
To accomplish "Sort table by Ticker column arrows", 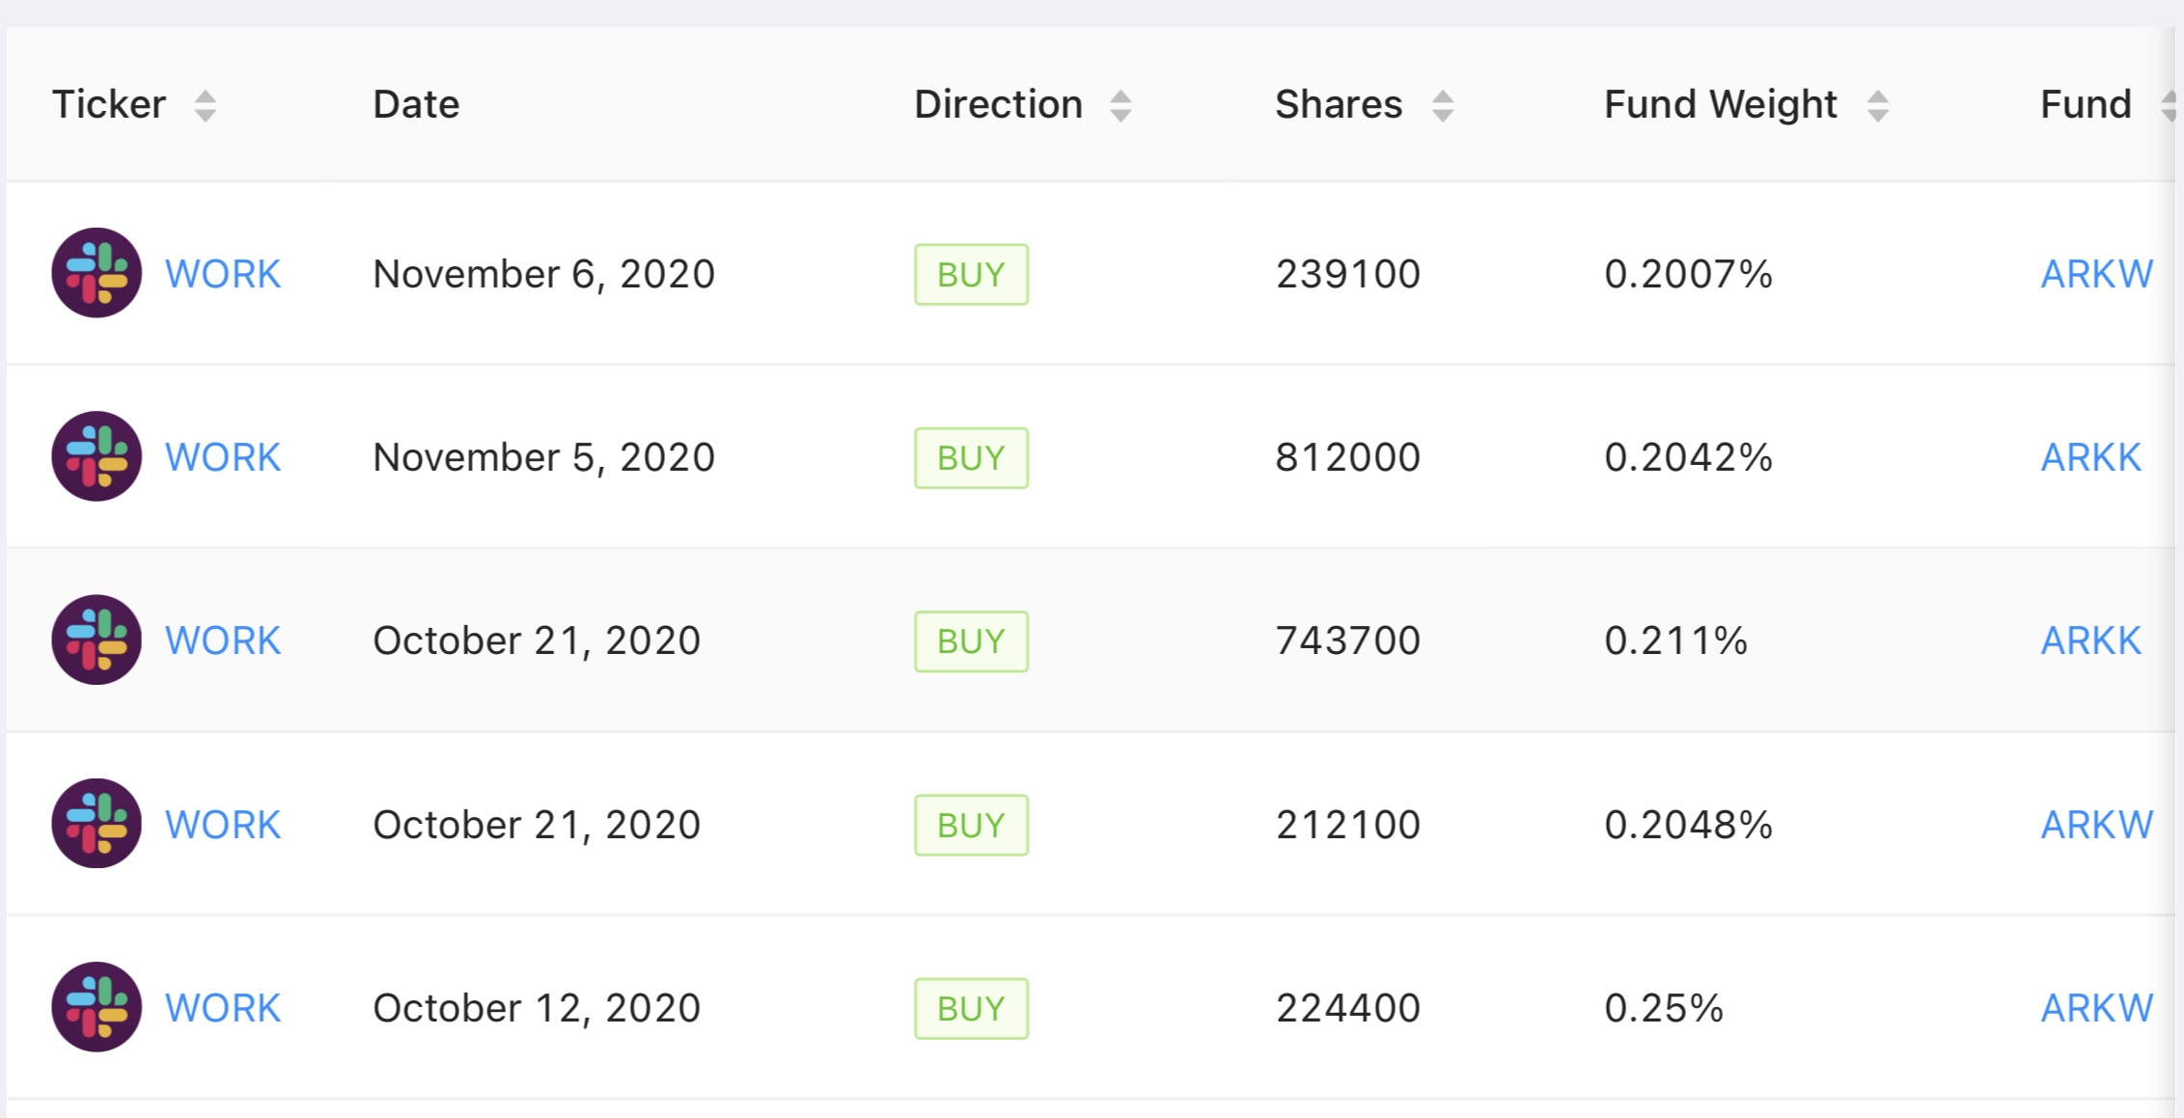I will (x=205, y=105).
